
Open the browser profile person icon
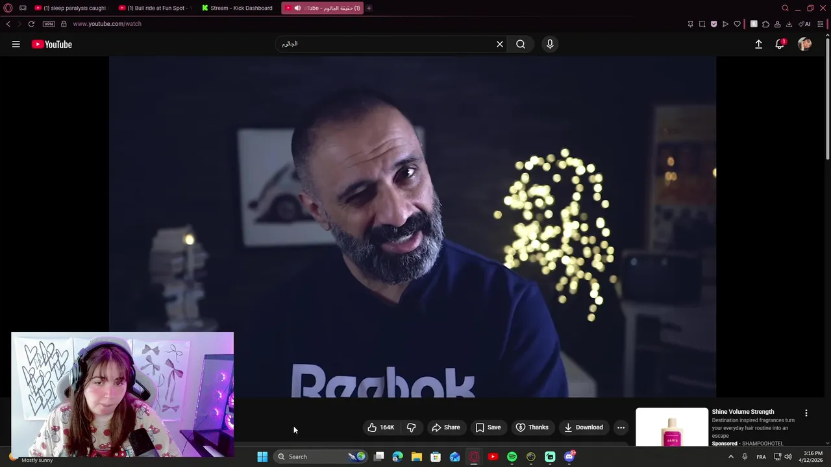(777, 24)
